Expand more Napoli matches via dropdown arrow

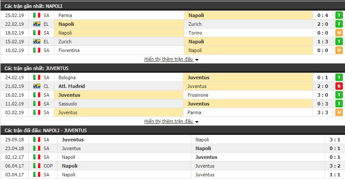coord(197,60)
